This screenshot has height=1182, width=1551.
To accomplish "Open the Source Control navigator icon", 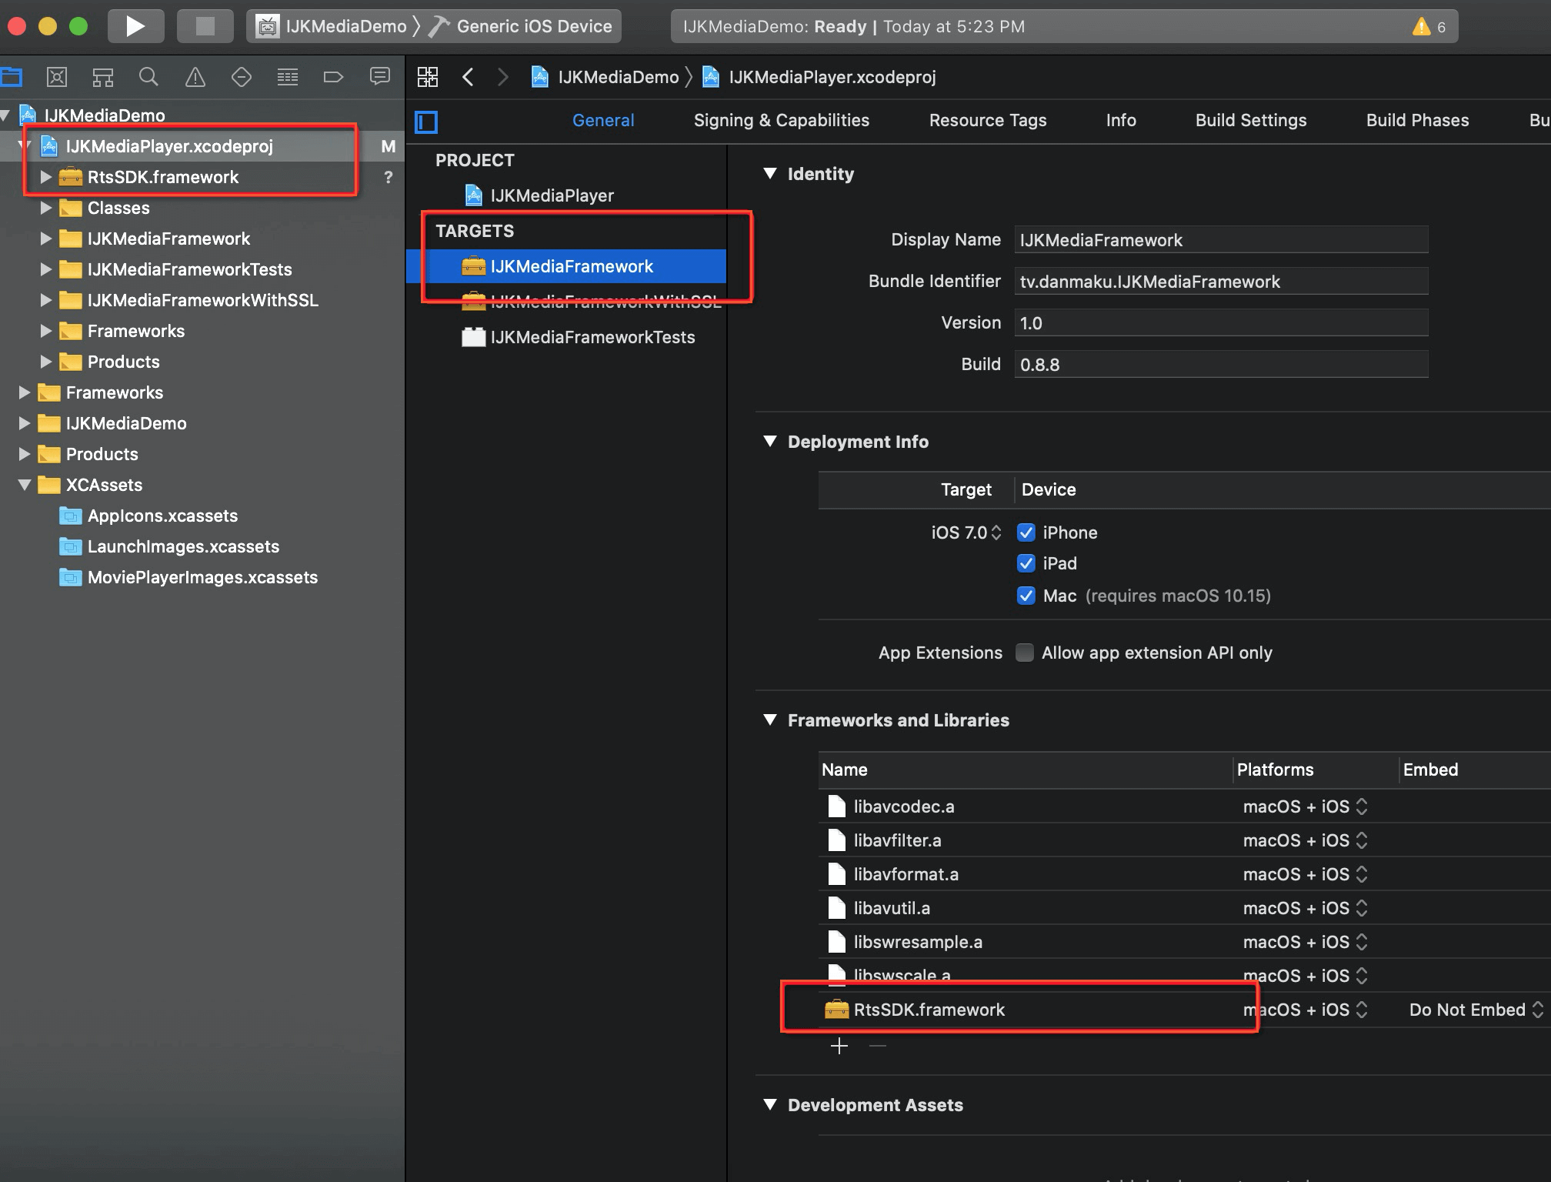I will point(57,77).
